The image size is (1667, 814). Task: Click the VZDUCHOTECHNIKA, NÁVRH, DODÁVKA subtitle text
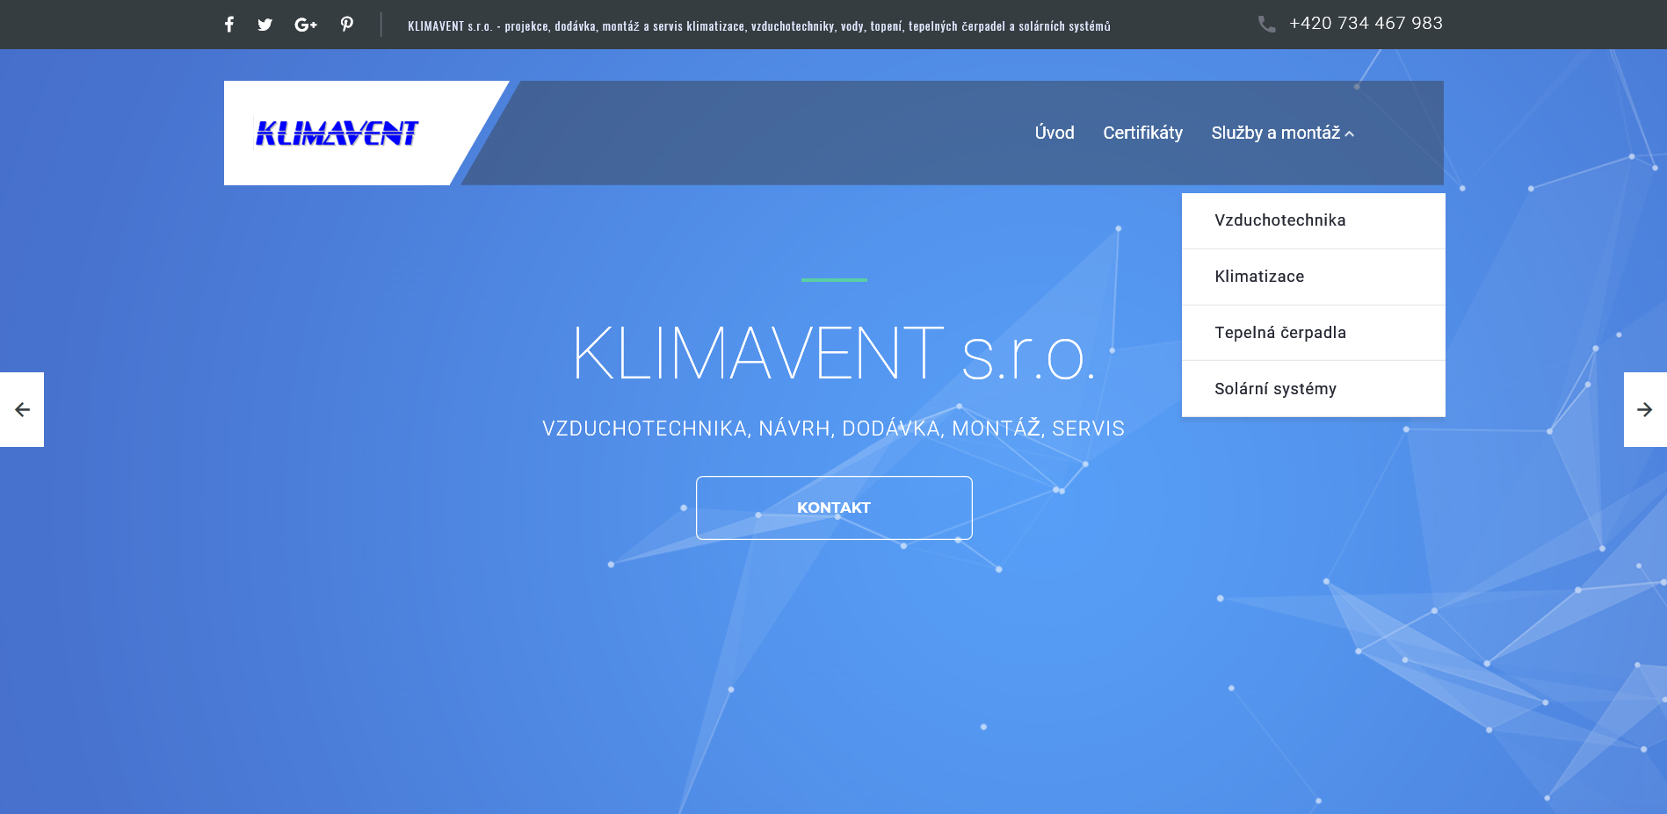[834, 429]
